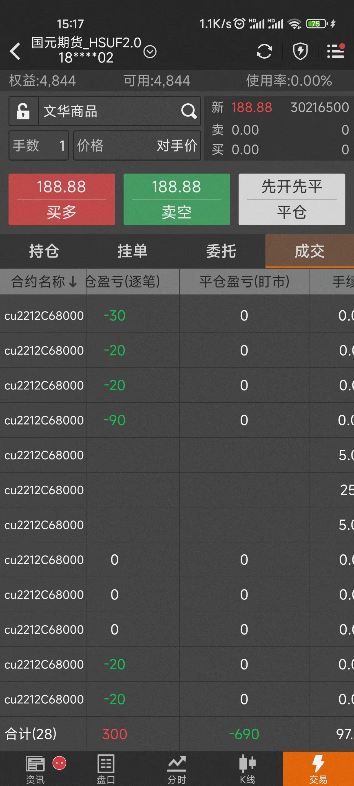
Task: Click the 平仓盈亏(盯市) column header
Action: coord(244,281)
